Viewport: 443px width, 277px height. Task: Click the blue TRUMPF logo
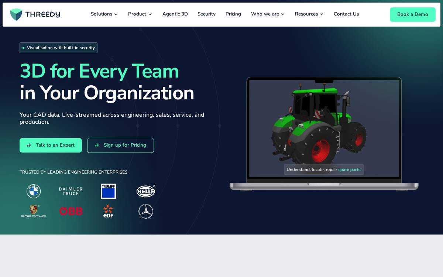pos(109,191)
